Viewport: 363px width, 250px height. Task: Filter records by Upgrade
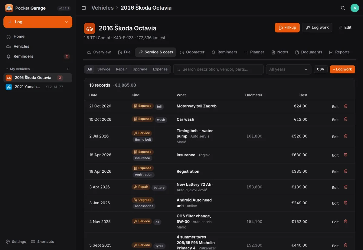[140, 69]
